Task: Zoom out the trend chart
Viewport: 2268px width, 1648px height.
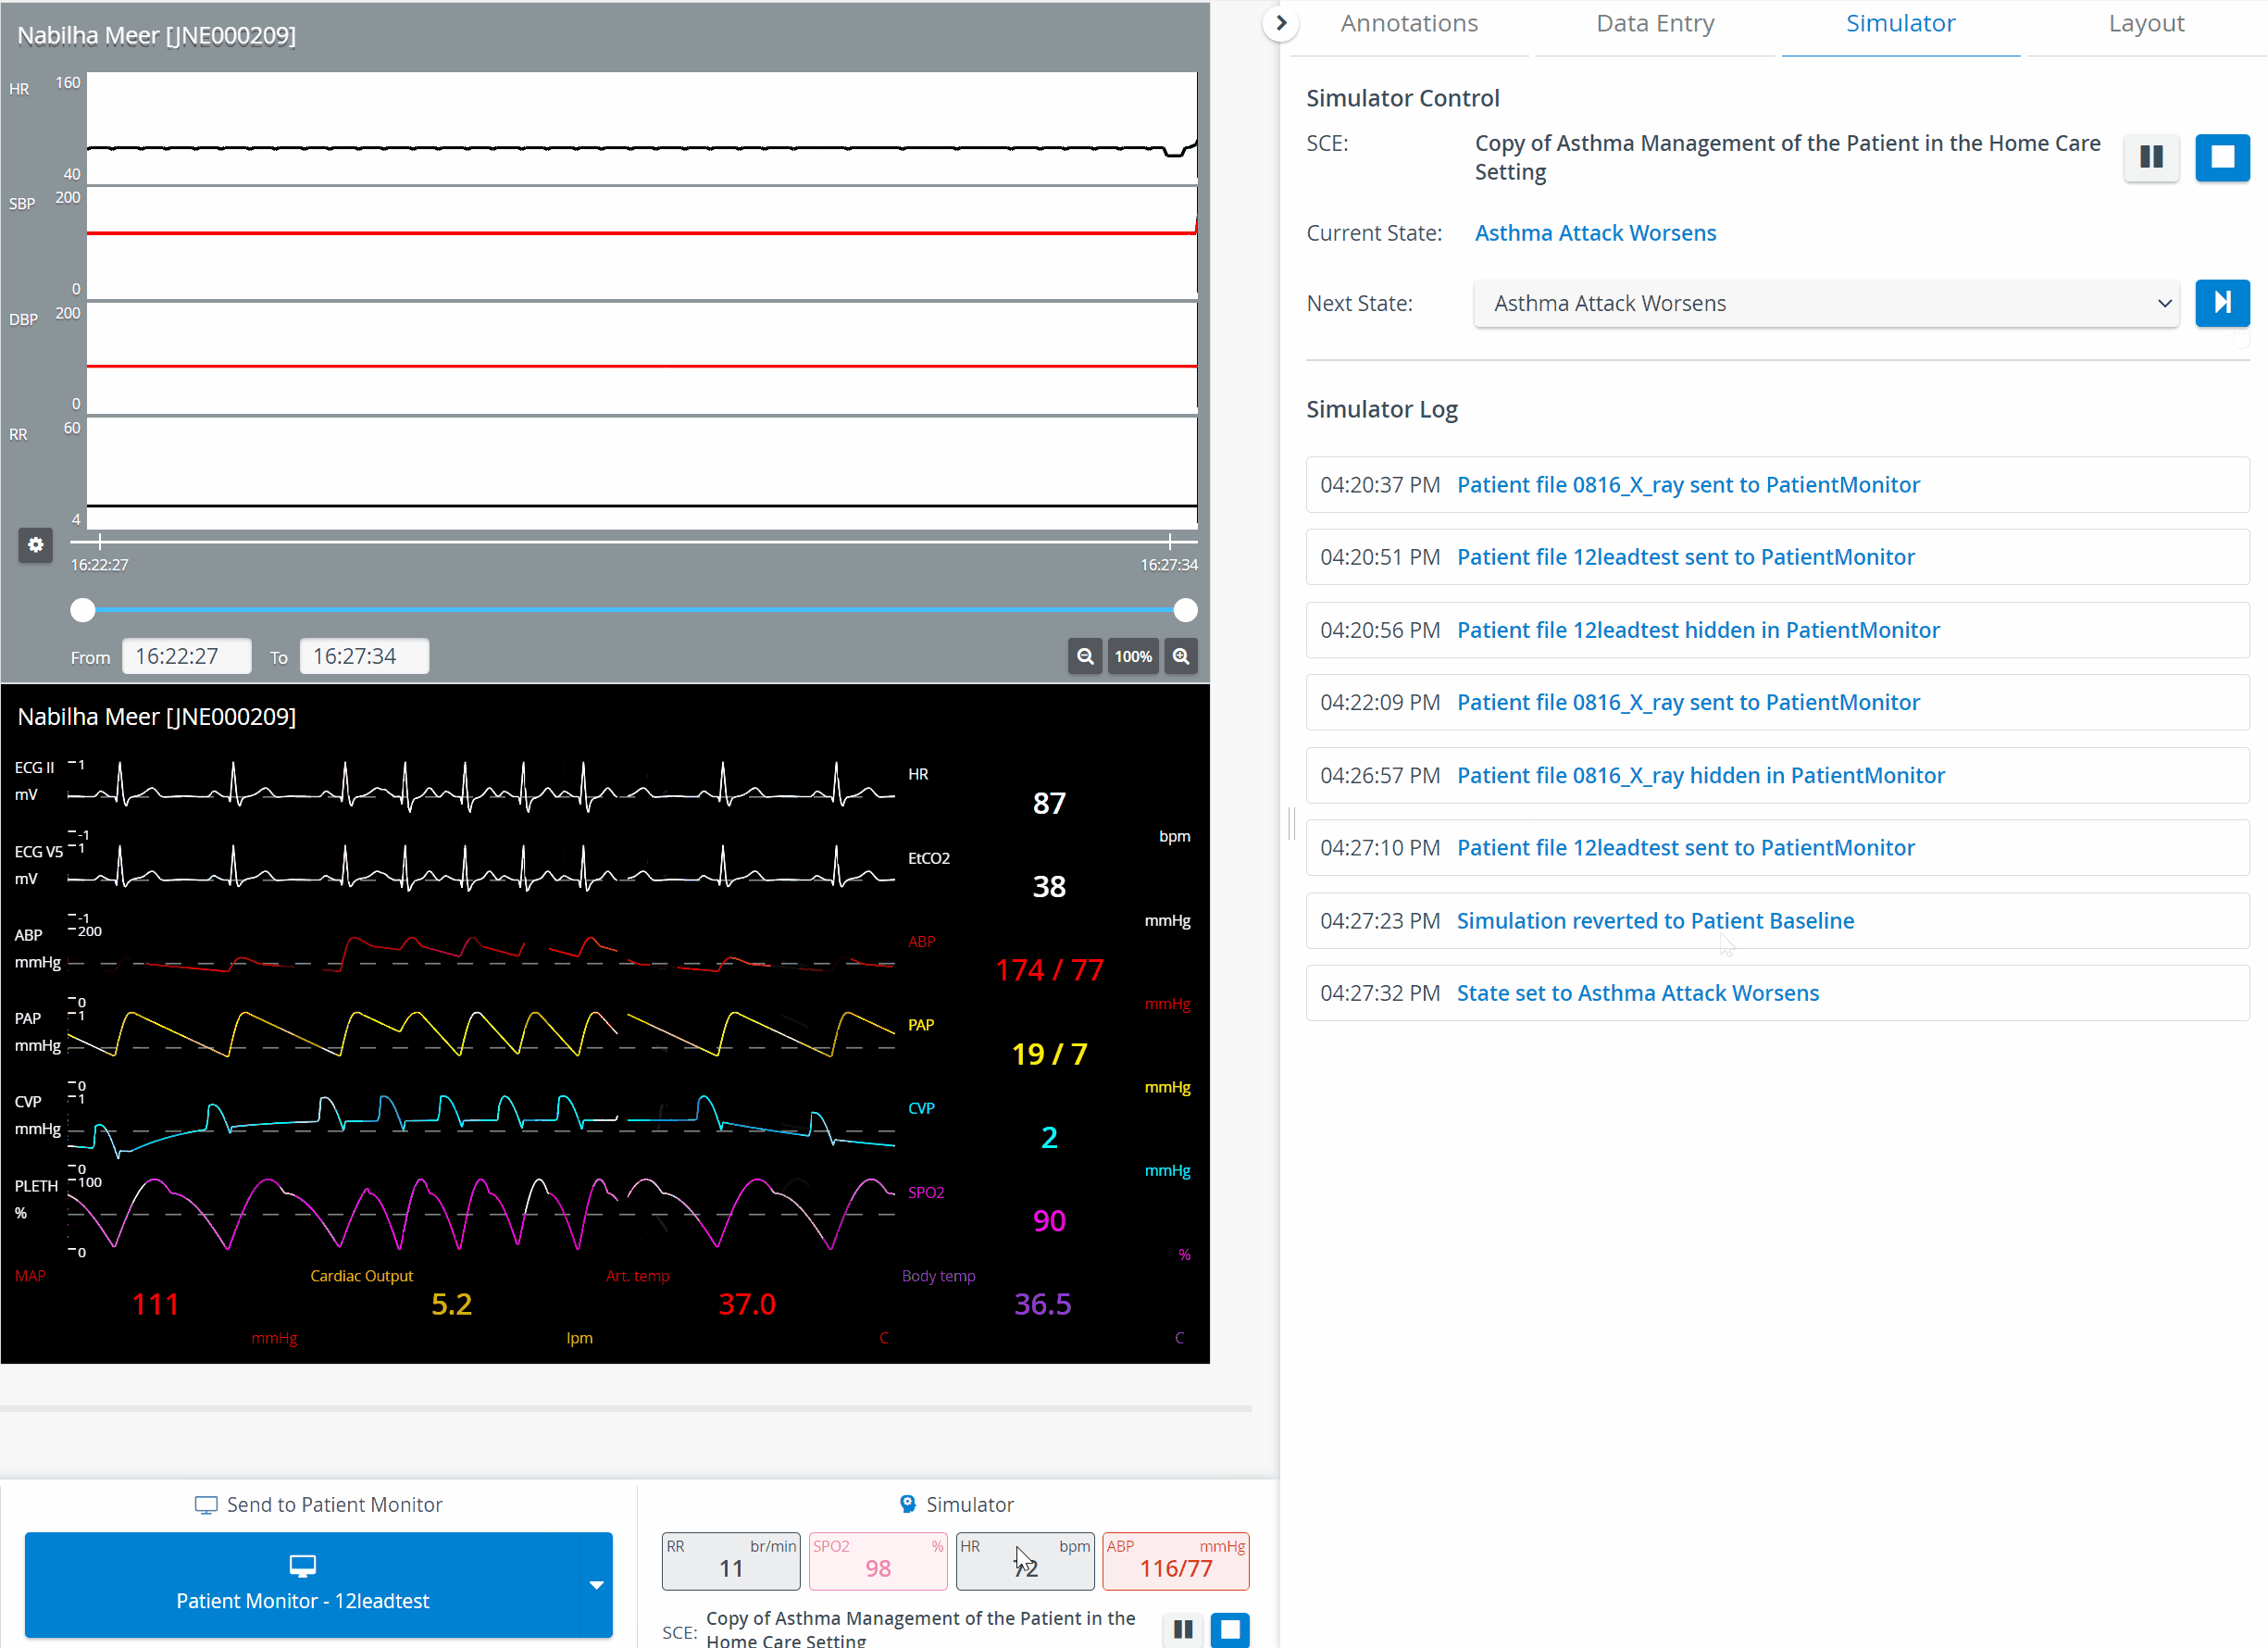Action: (1085, 656)
